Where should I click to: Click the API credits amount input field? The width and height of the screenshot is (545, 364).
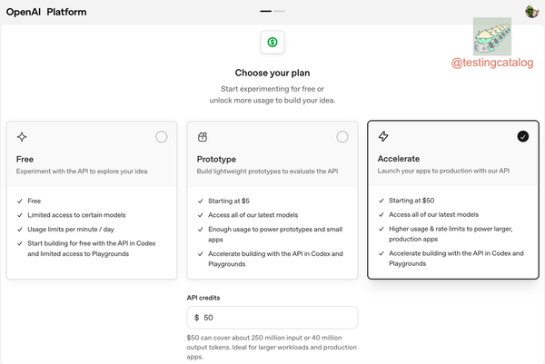coord(272,318)
